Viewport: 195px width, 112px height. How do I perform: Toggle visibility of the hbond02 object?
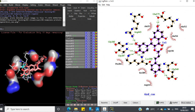click(71, 43)
